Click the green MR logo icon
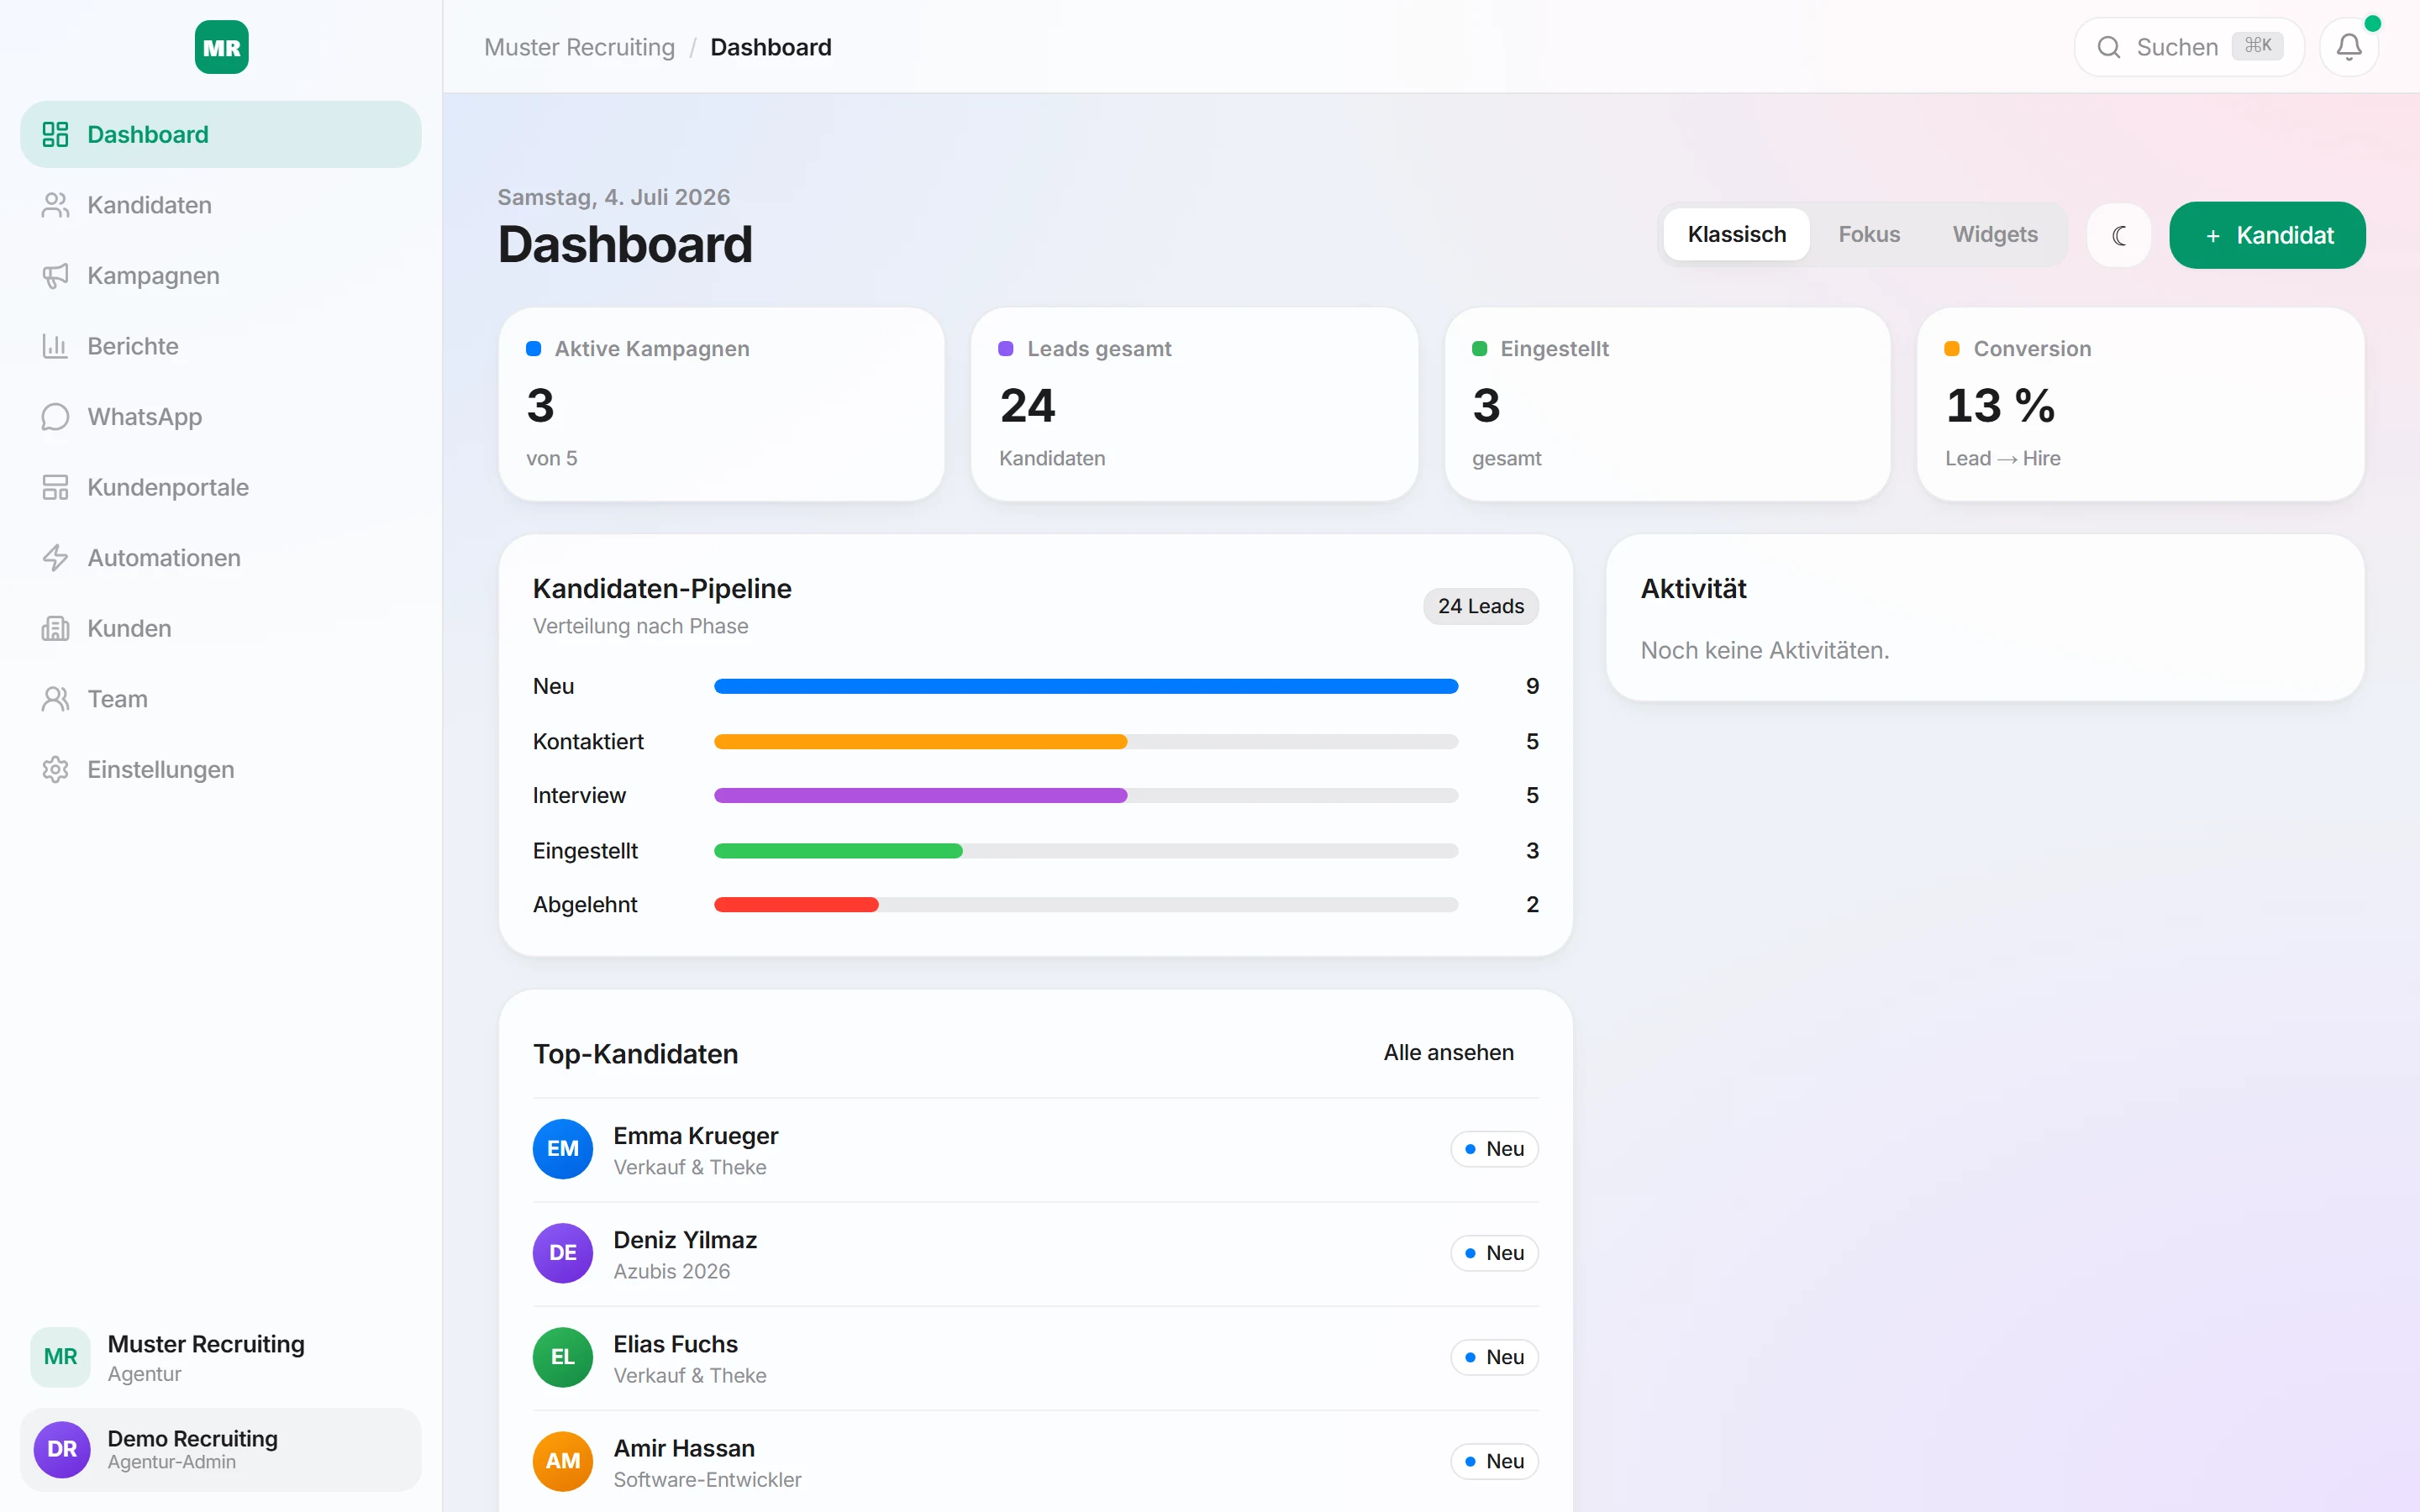The image size is (2420, 1512). (221, 47)
